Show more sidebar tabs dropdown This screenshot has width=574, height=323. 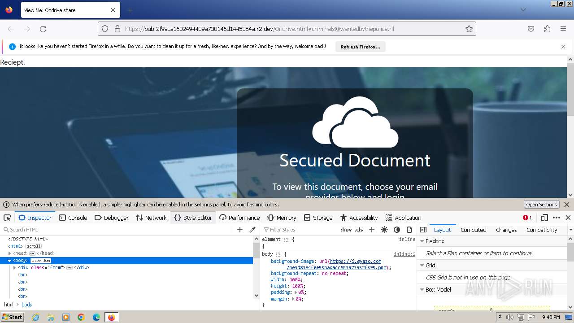click(570, 230)
